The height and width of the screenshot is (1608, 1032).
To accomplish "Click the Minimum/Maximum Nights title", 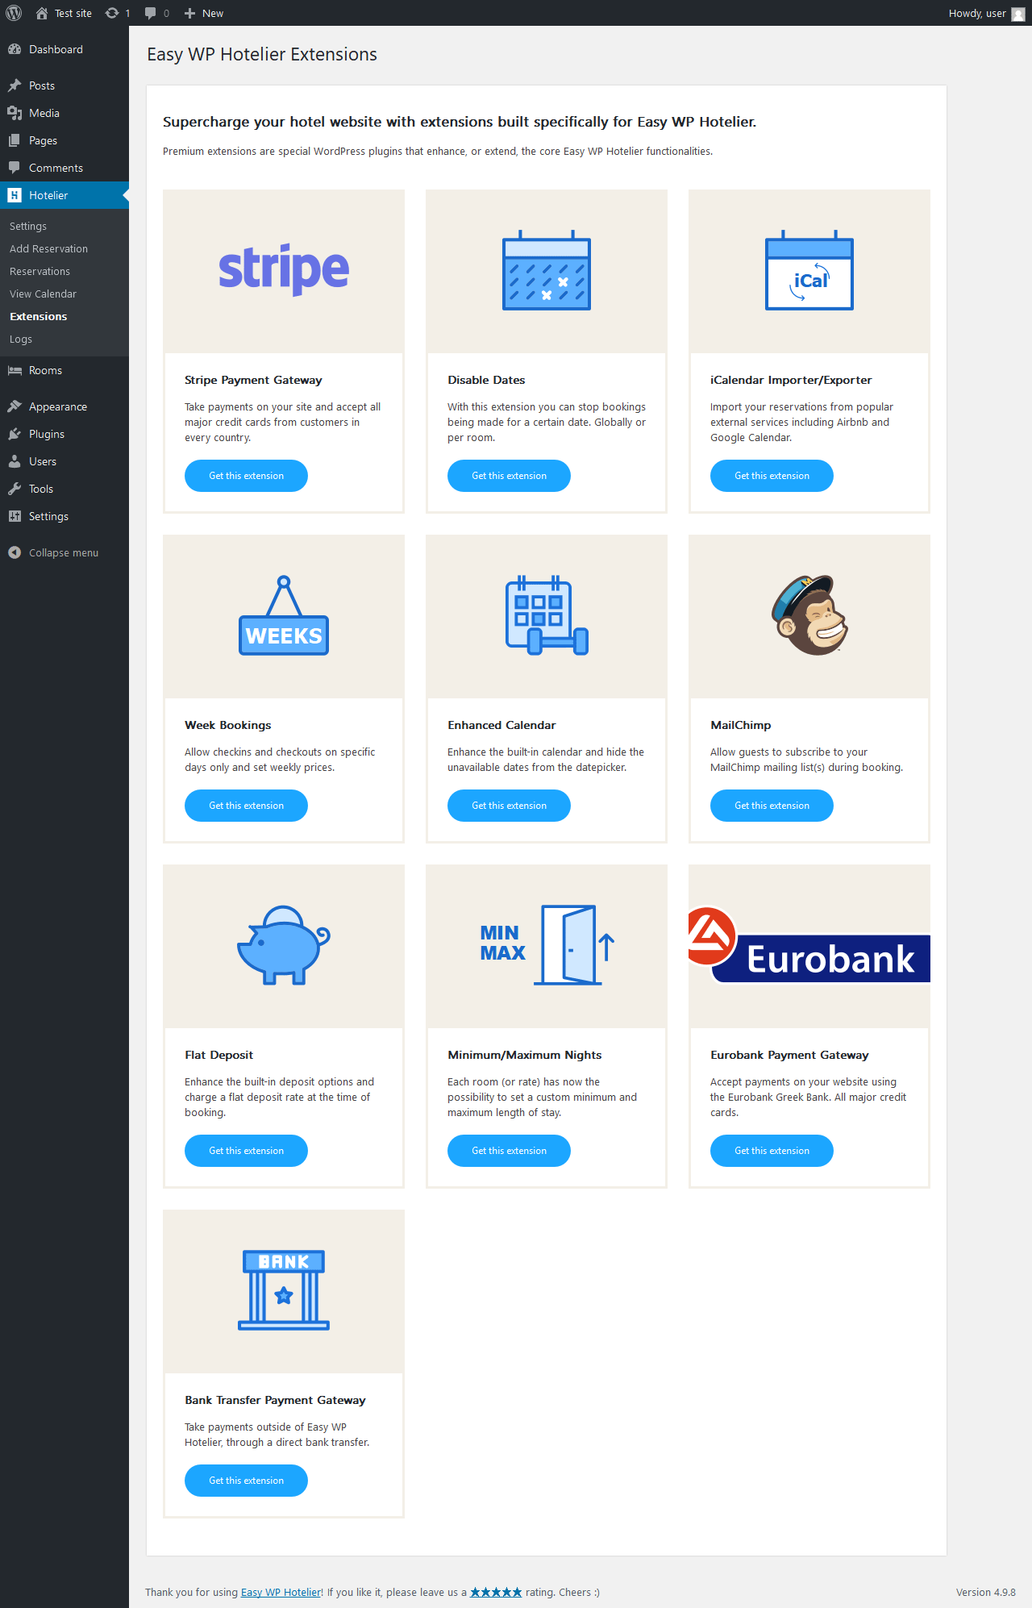I will (525, 1055).
